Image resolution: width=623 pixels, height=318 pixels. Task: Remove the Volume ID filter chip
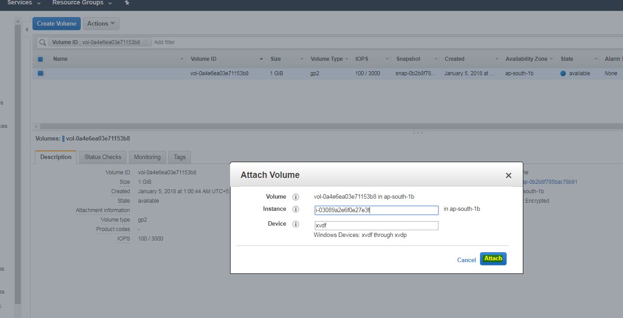pyautogui.click(x=146, y=42)
